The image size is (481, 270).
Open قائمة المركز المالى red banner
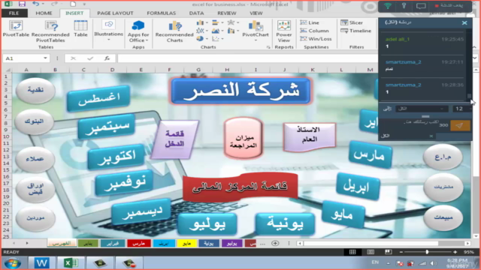tap(240, 187)
